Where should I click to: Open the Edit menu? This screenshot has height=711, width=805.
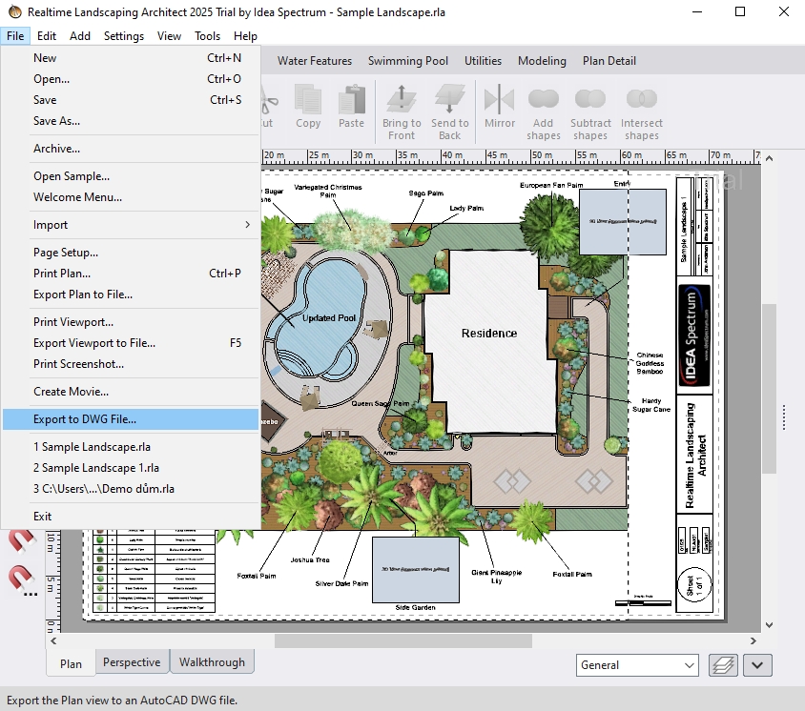47,36
